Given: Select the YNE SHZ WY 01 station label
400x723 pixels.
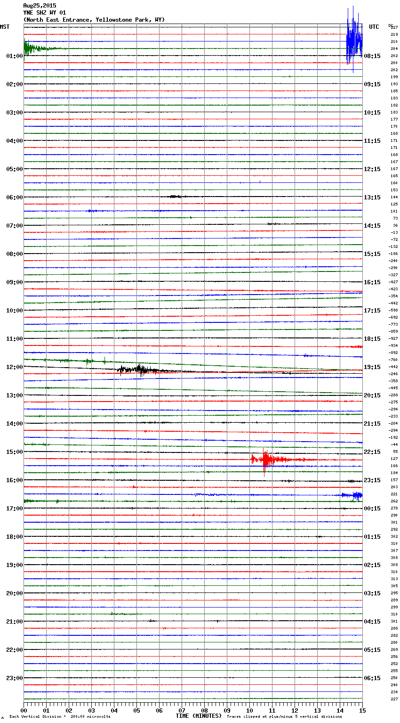Looking at the screenshot, I should tap(45, 13).
